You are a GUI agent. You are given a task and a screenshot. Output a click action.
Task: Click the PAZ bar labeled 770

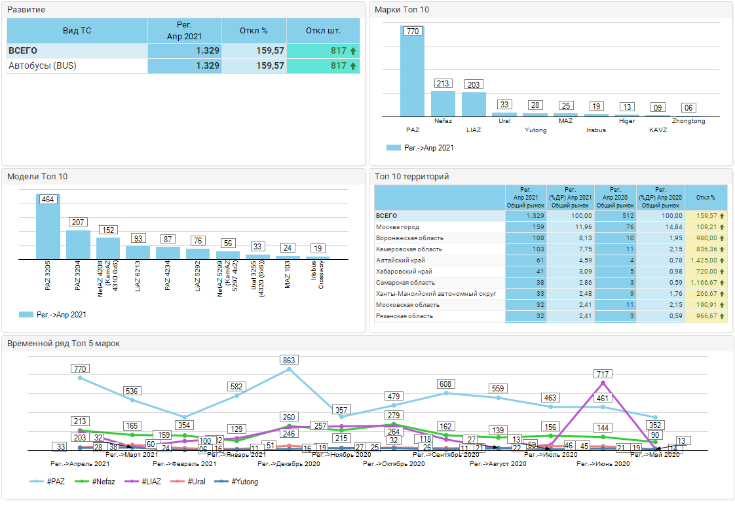[412, 72]
